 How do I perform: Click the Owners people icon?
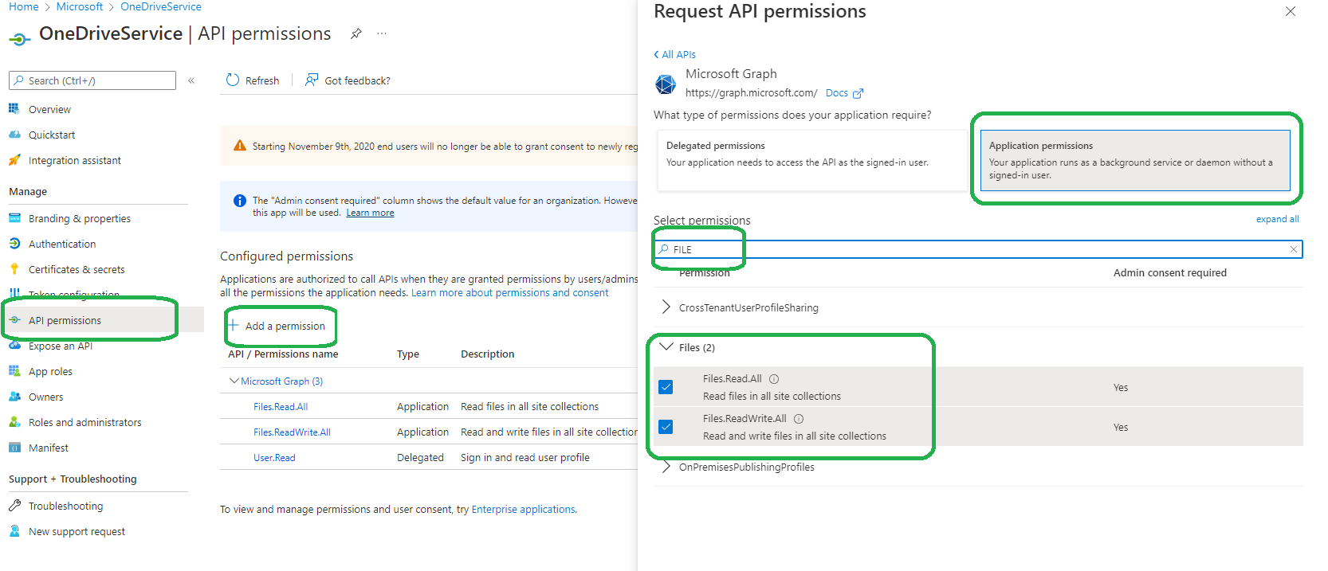(x=14, y=397)
